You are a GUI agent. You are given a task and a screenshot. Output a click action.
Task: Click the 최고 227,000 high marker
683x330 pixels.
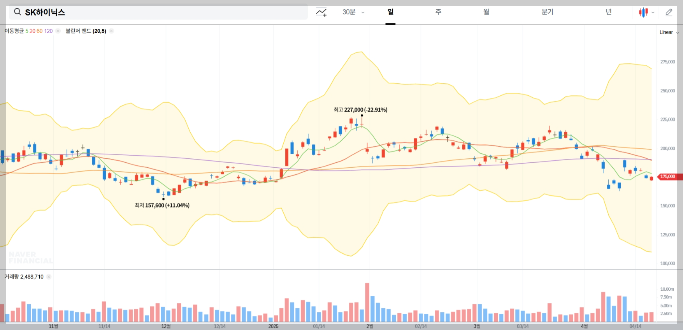[360, 110]
